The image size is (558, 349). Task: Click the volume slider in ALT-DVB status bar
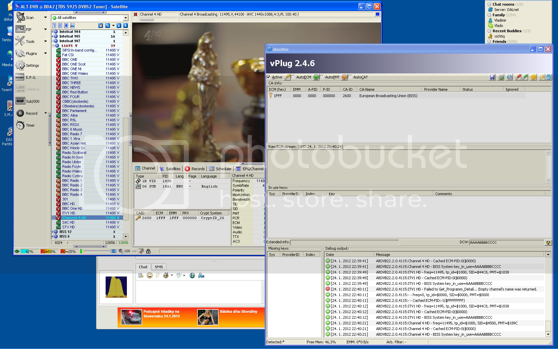tap(100, 251)
